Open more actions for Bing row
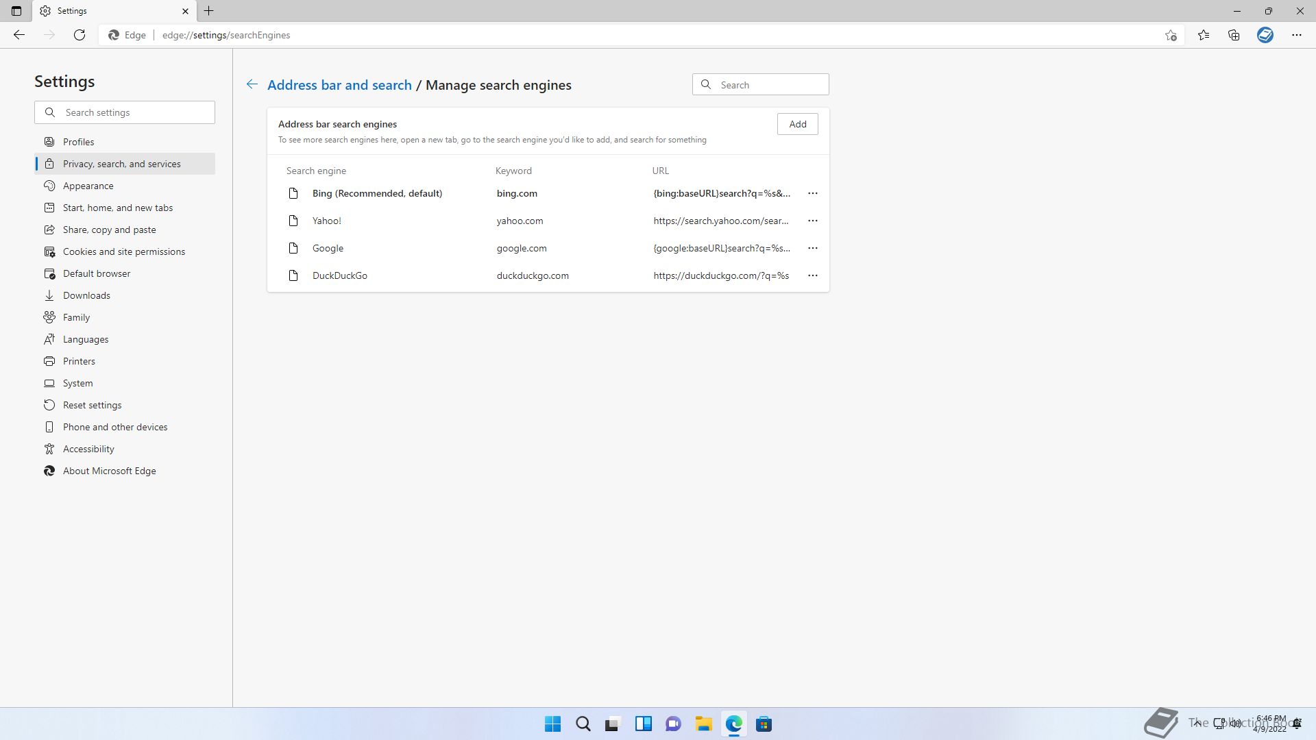The image size is (1316, 740). 813,193
